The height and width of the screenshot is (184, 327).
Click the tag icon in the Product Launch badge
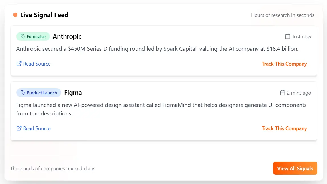[23, 93]
